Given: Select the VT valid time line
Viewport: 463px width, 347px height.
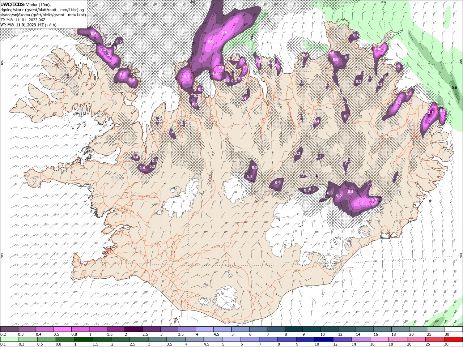Looking at the screenshot, I should coord(28,25).
